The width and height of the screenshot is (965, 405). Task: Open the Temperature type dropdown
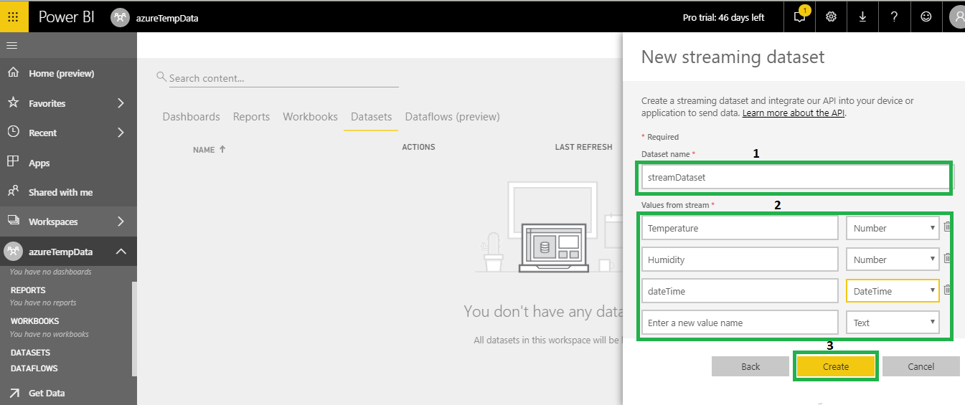(x=893, y=228)
